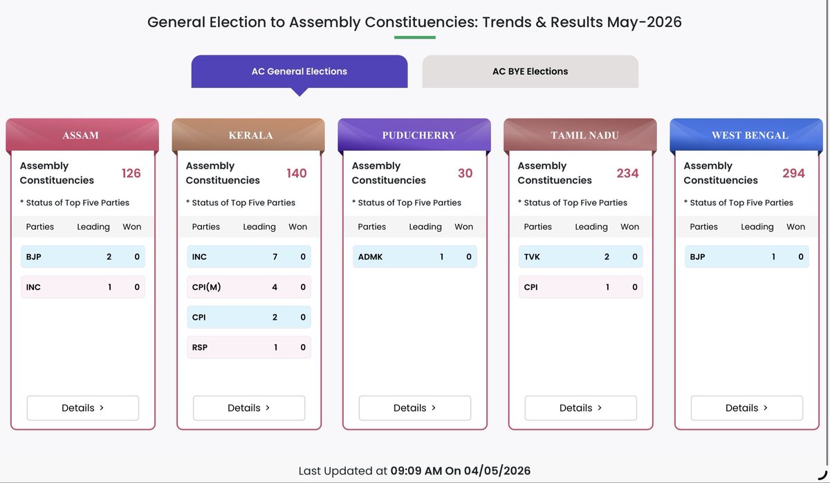
Task: Click Parties column header in Puducherry card
Action: (372, 227)
